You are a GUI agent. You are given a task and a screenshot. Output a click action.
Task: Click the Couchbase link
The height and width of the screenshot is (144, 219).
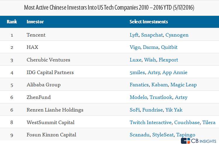(187, 122)
